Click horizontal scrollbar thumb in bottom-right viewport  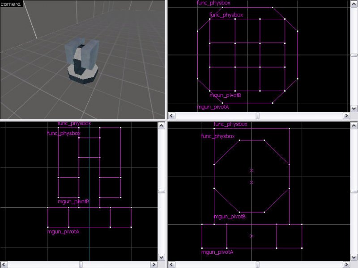coord(258,264)
